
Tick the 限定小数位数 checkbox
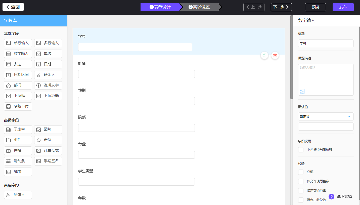(301, 200)
